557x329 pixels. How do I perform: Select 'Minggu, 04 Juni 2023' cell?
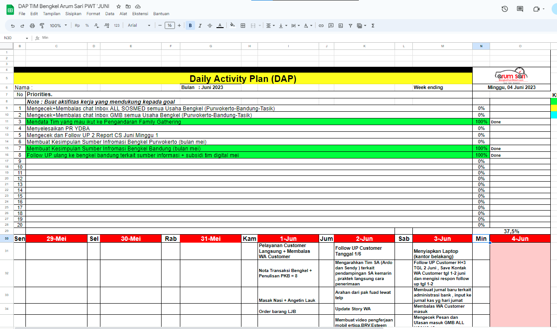click(x=511, y=87)
